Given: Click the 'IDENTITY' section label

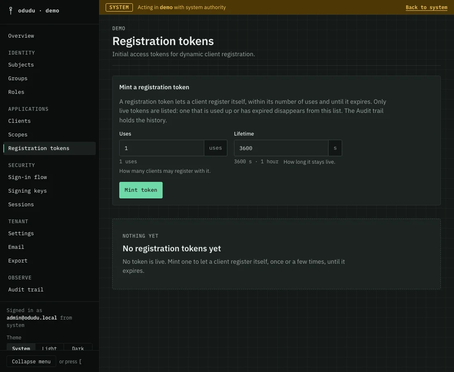Looking at the screenshot, I should 21,53.
